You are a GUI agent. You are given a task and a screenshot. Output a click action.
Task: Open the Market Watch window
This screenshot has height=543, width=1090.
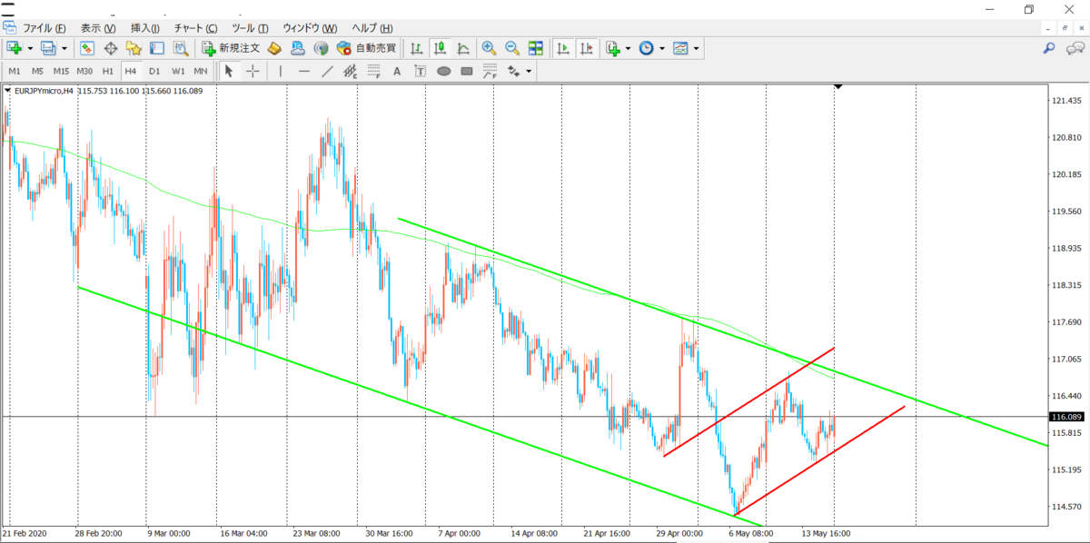click(x=87, y=48)
